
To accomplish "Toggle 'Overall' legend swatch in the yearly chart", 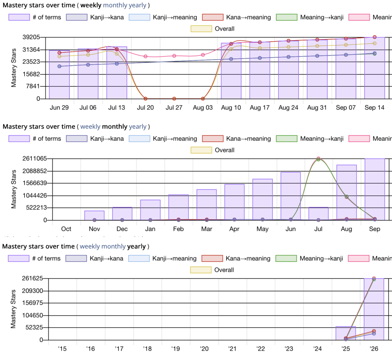I will pyautogui.click(x=201, y=270).
